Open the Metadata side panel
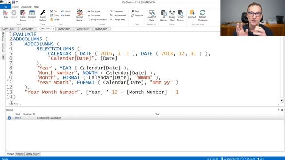 (3, 36)
